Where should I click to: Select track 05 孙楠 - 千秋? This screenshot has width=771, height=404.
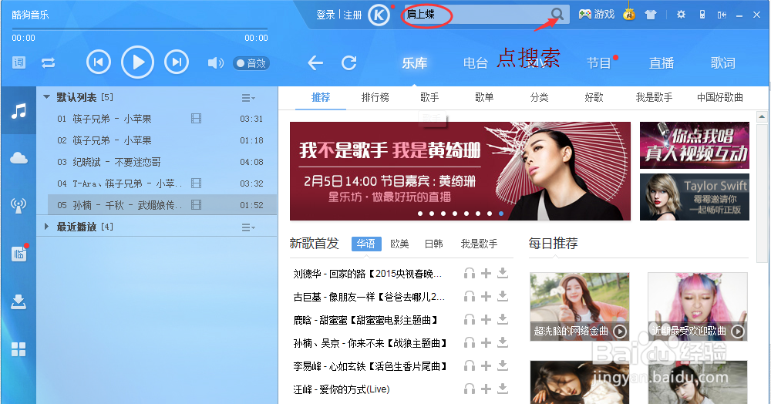click(x=162, y=205)
